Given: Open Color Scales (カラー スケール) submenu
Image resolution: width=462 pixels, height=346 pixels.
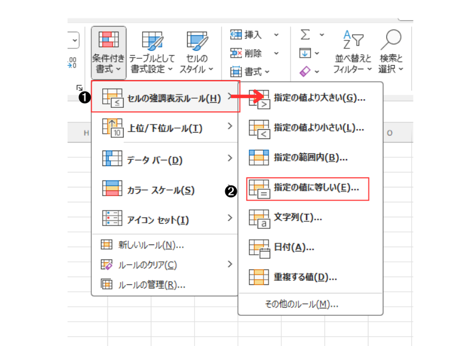Looking at the screenshot, I should point(165,190).
